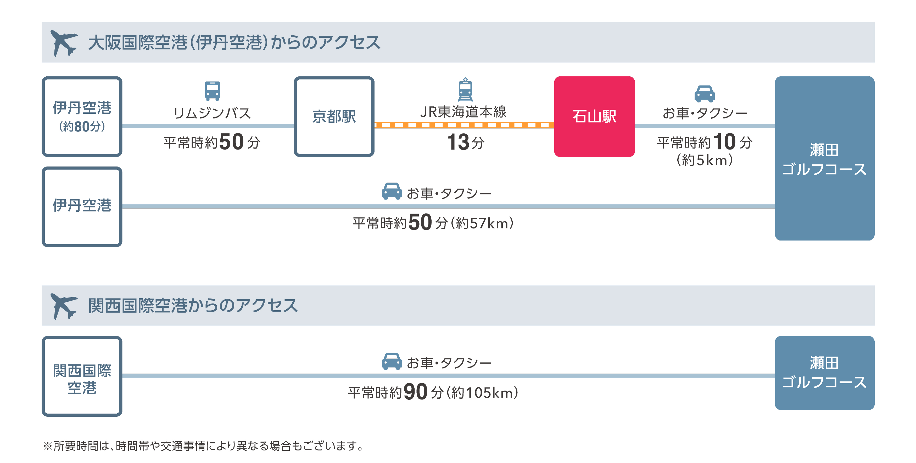Viewport: 916px width, 463px height.
Task: Click the red 石山駅 station box
Action: (594, 117)
